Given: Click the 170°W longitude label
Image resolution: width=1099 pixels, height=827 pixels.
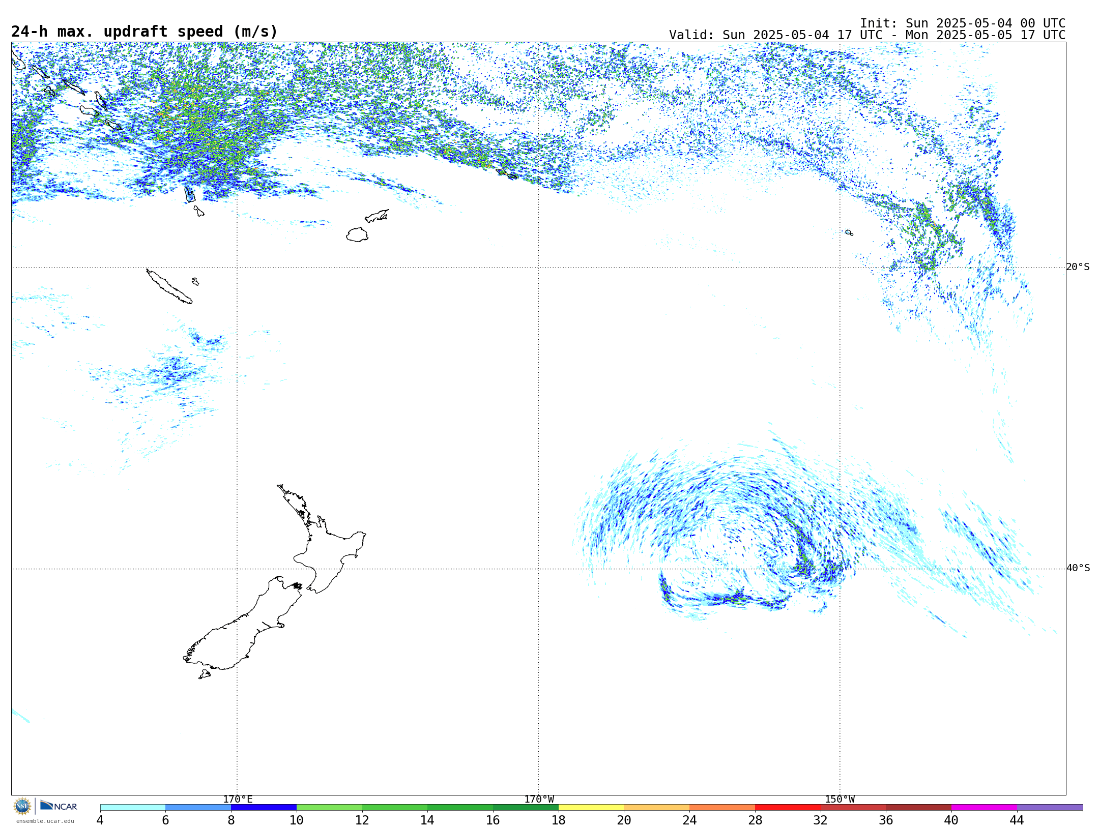Looking at the screenshot, I should point(539,800).
